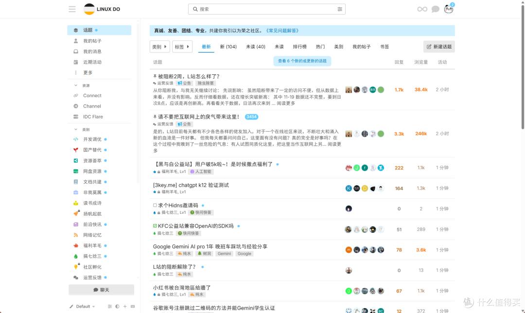Open topic L站的阻断解除了？
525x313 pixels.
coord(175,267)
